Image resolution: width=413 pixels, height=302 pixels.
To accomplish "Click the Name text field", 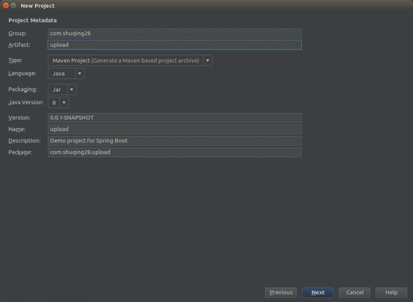I will (x=174, y=129).
